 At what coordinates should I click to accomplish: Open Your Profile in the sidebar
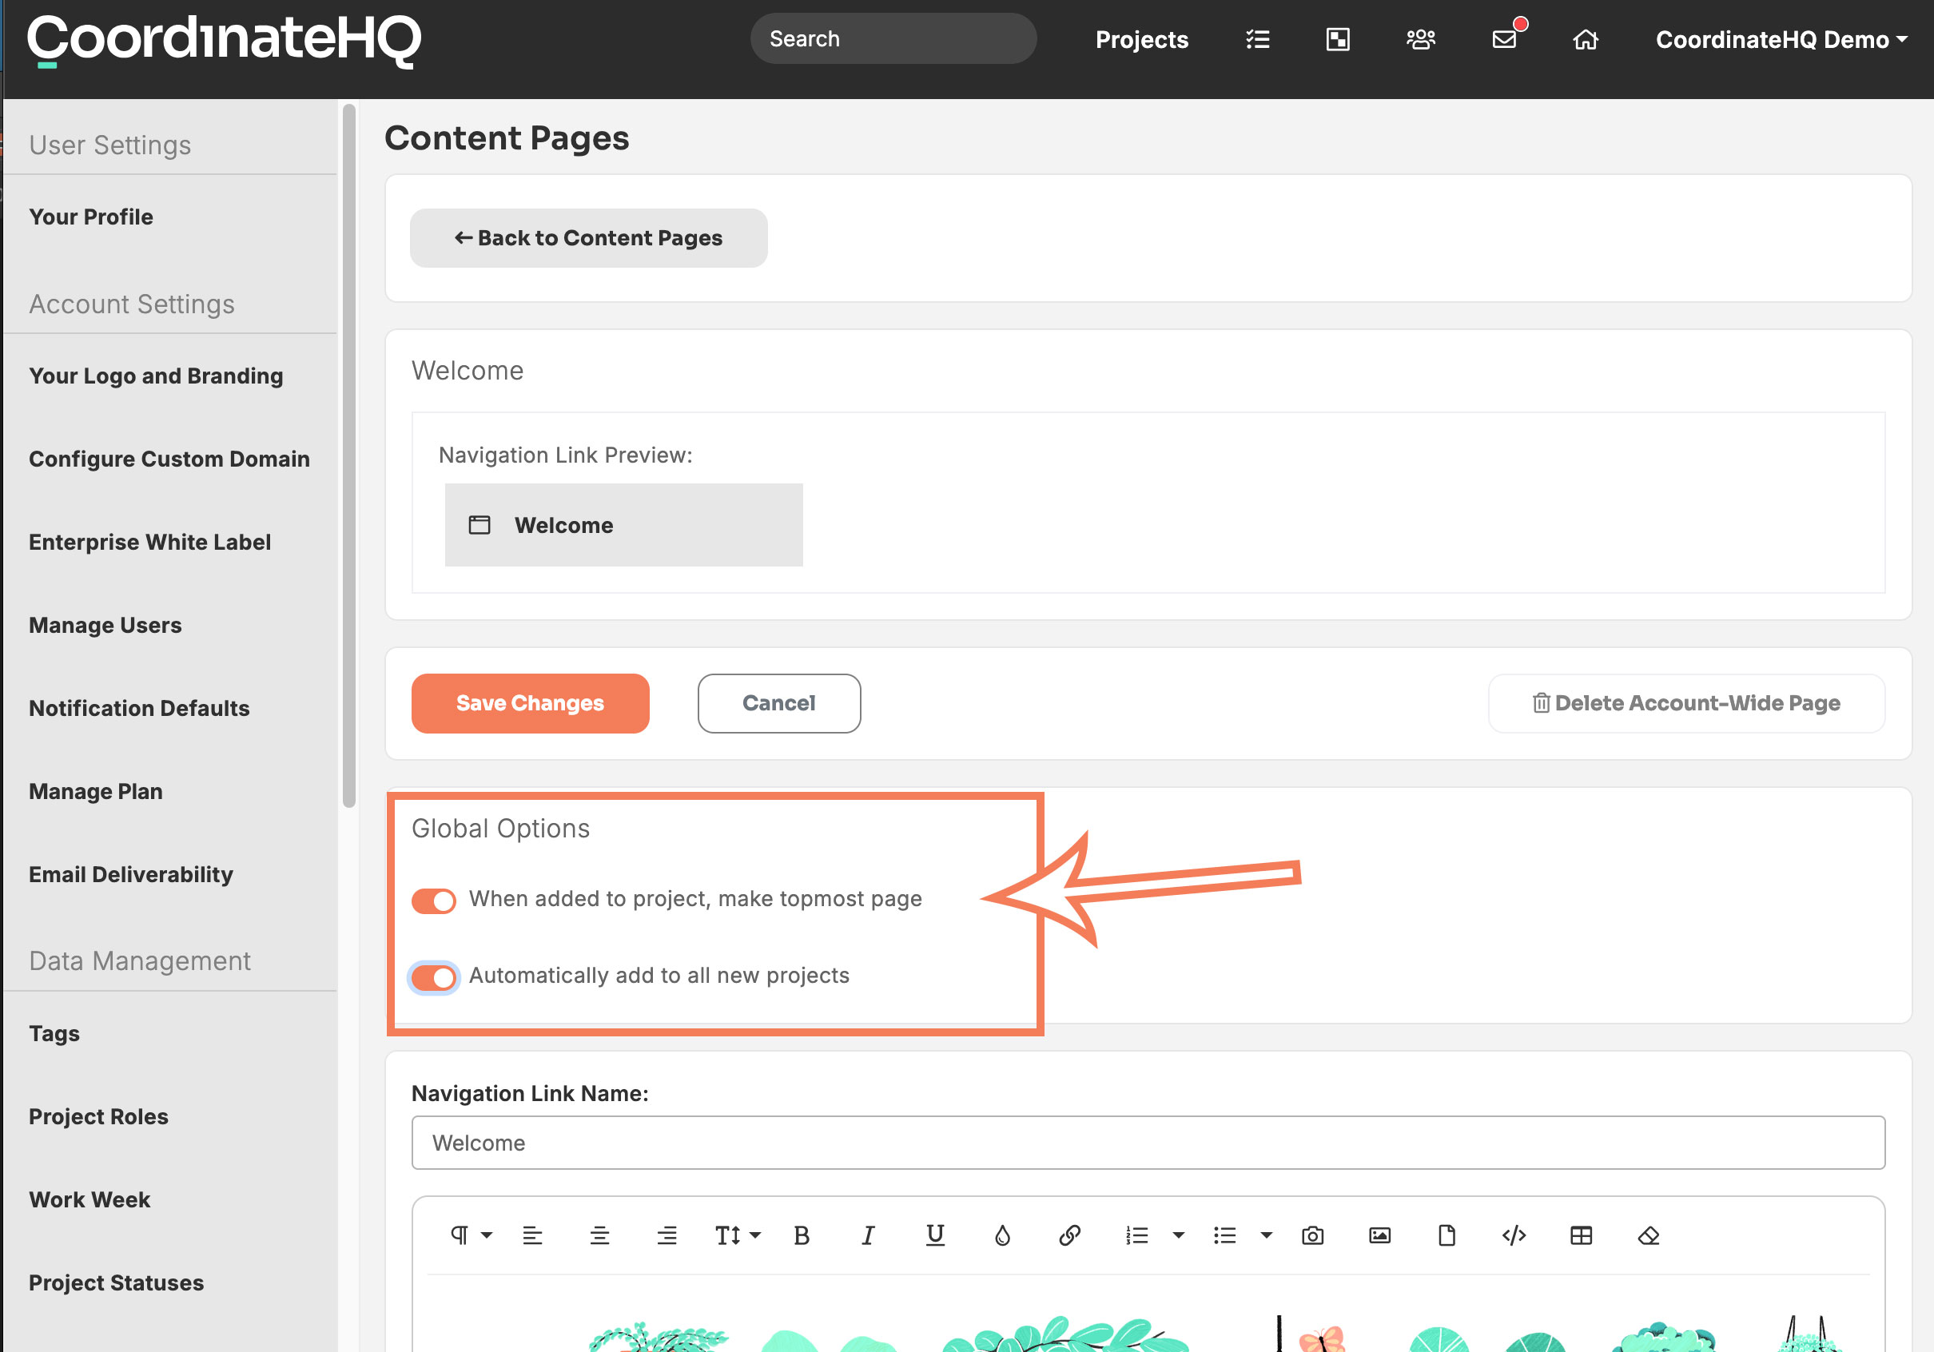(91, 217)
